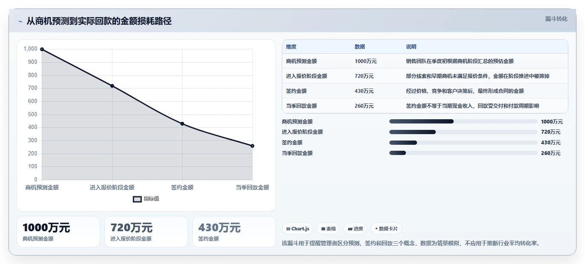Image resolution: width=585 pixels, height=264 pixels.
Task: Select table cell 720万元
Action: 364,76
